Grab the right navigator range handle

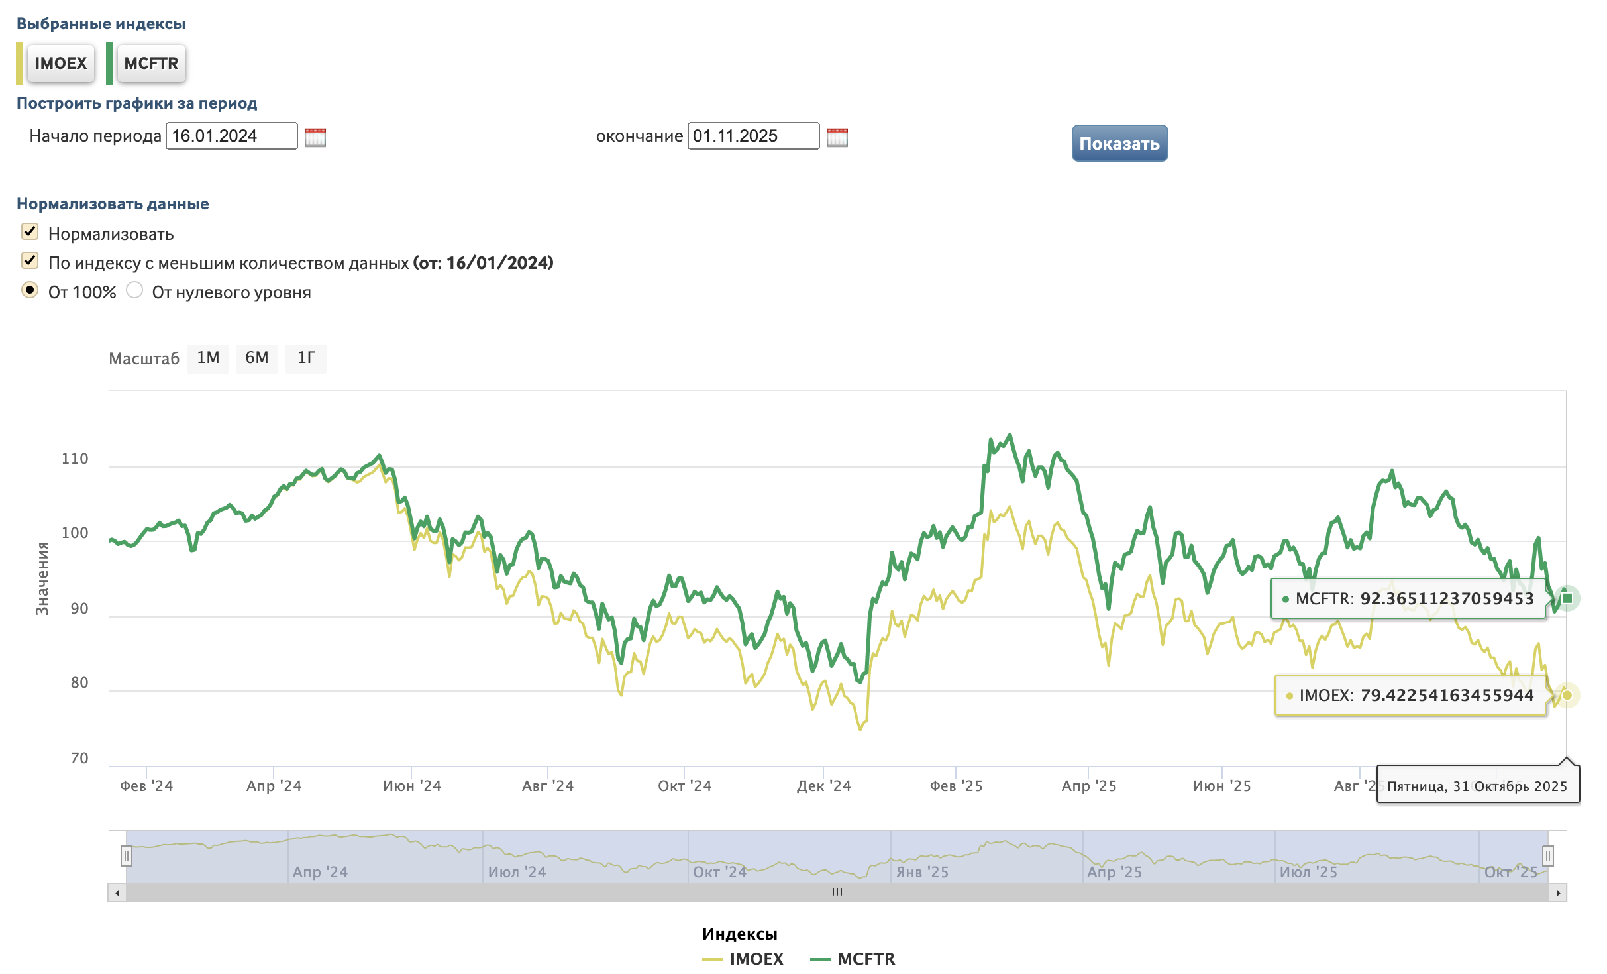[x=1547, y=855]
